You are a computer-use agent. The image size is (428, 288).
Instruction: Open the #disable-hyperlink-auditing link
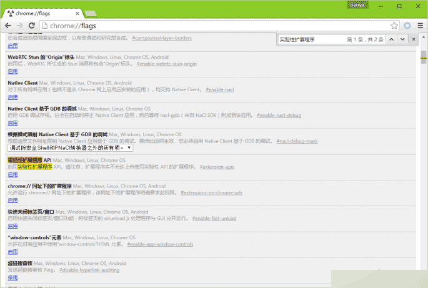(89, 270)
